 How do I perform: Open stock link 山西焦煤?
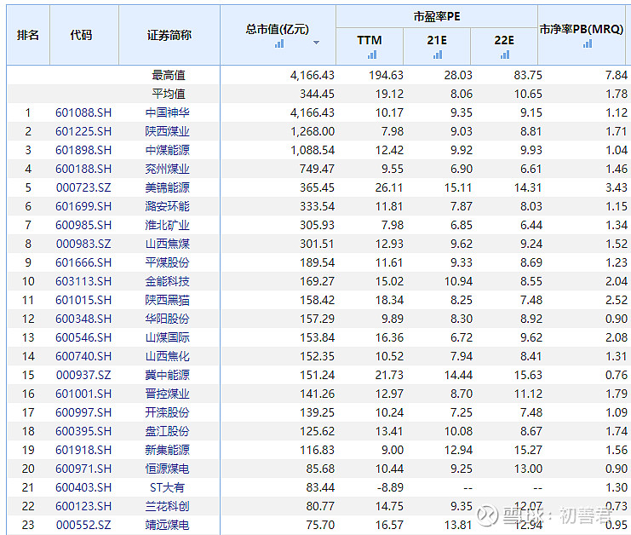coord(168,244)
